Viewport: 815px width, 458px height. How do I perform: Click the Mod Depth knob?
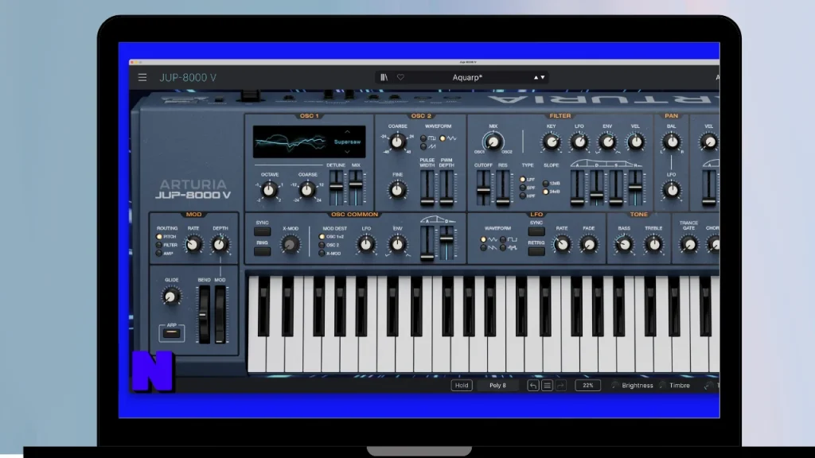click(220, 244)
